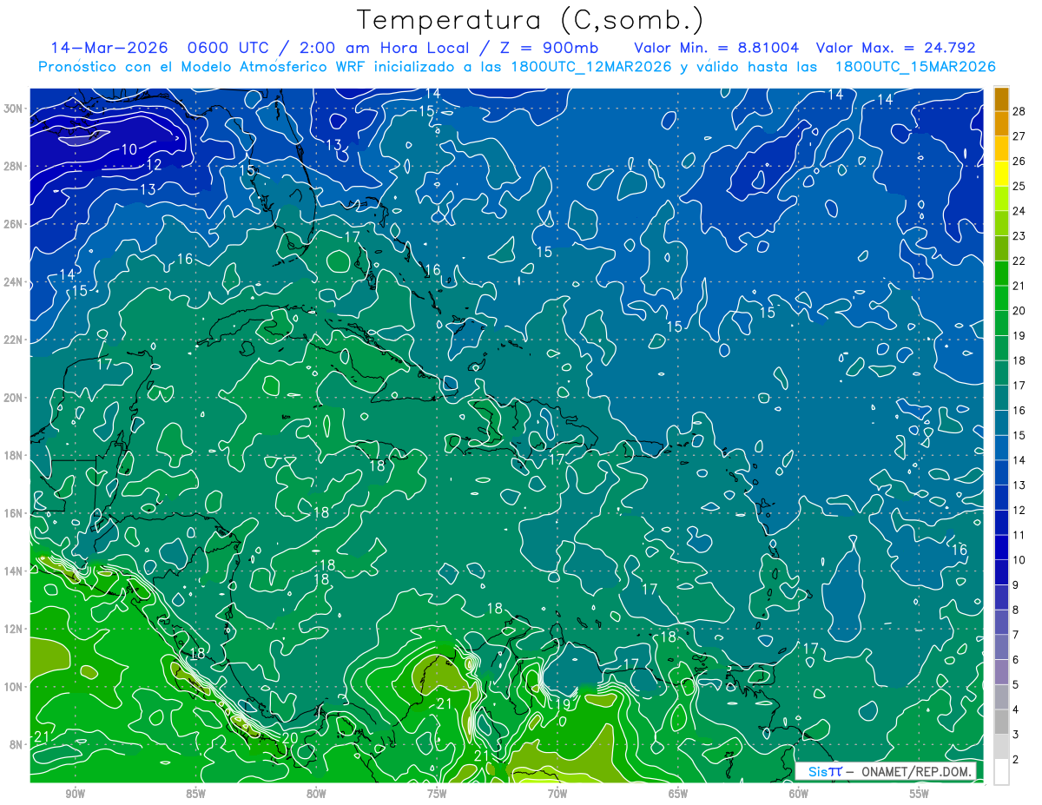Click the contour label "20" on the map
1042x805 pixels.
click(x=290, y=738)
